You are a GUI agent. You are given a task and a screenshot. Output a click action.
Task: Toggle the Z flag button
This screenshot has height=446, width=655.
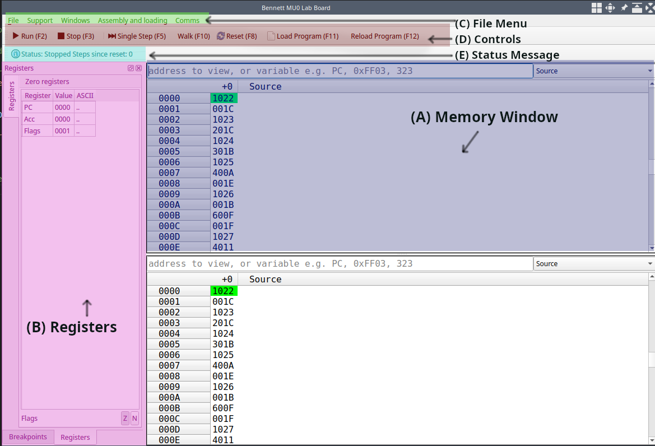point(125,418)
